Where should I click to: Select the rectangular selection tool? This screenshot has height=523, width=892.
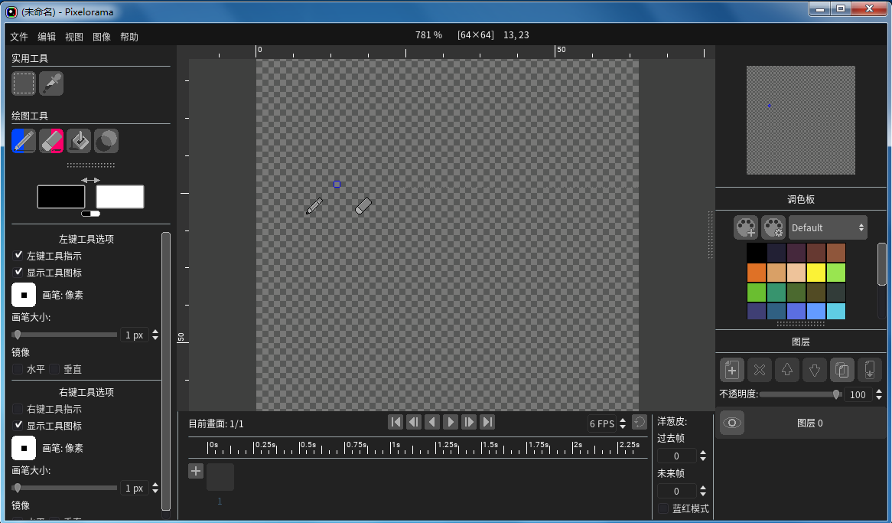23,83
